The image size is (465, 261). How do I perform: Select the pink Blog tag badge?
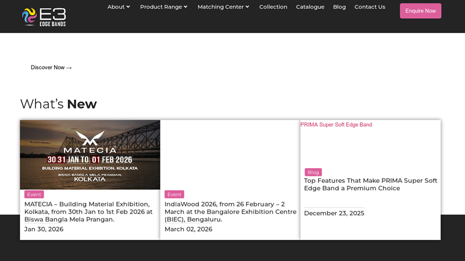tap(313, 172)
